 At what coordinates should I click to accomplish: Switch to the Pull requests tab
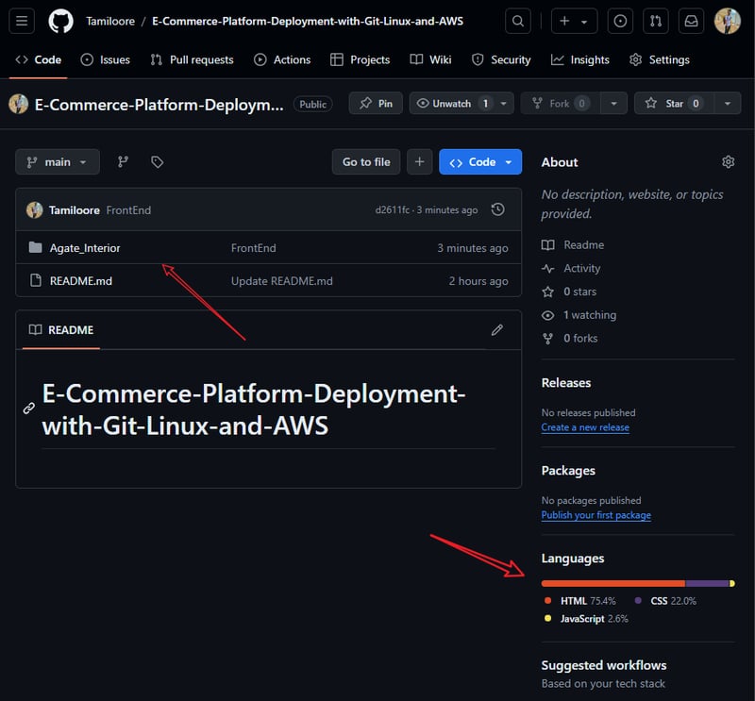tap(192, 59)
